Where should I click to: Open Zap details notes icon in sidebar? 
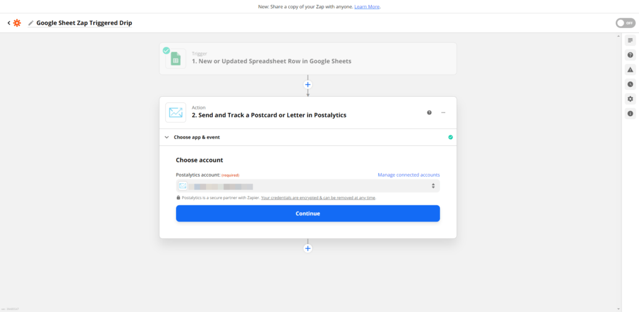click(x=630, y=41)
